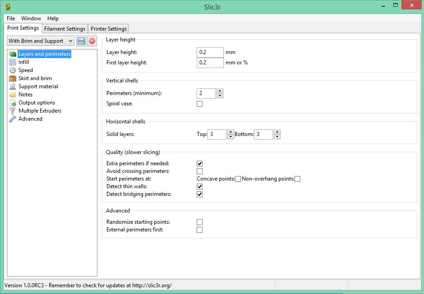Select the Speed clock icon

click(13, 70)
